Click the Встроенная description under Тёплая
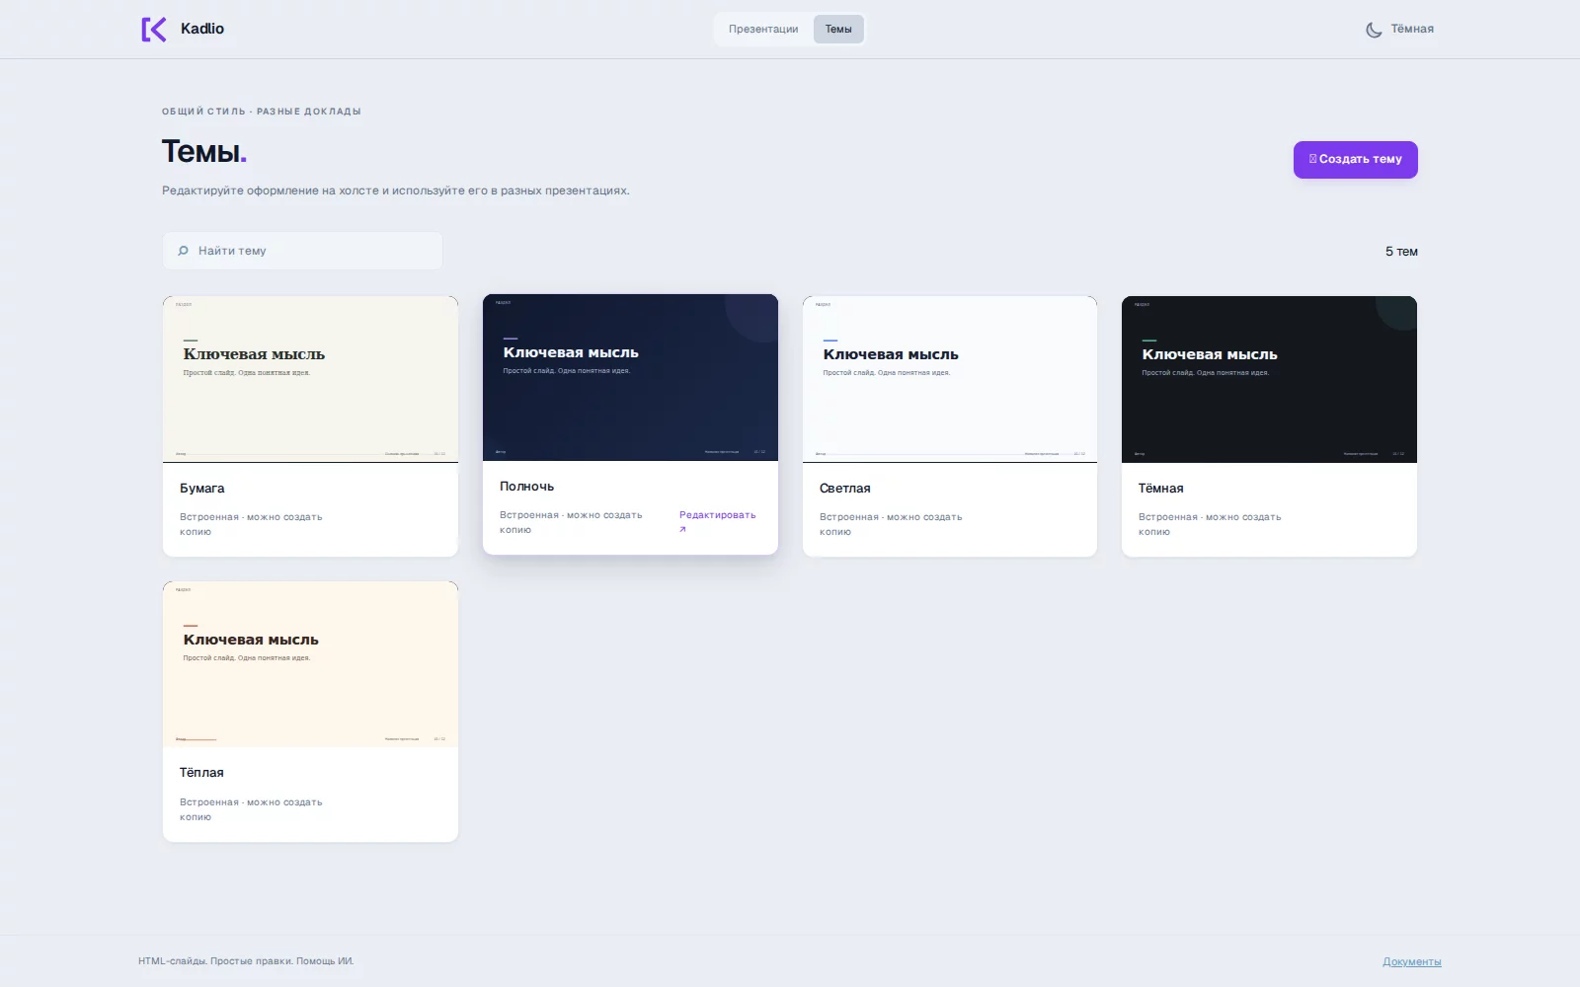Screen dimensions: 1580x987 [251, 809]
